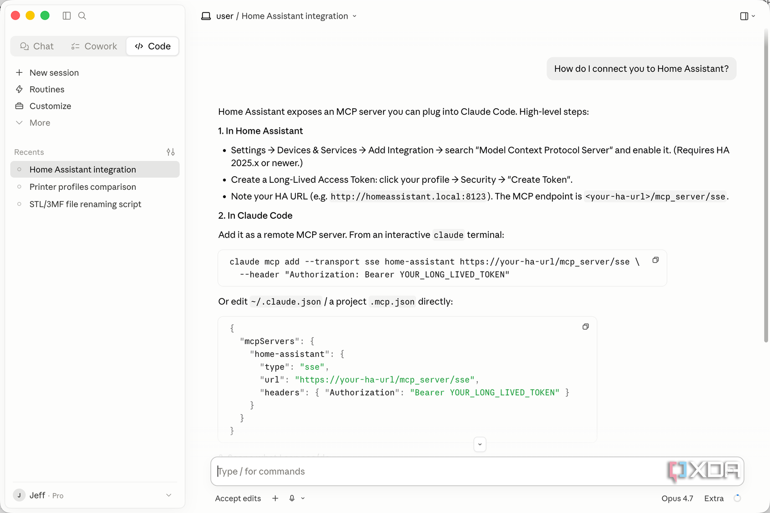Viewport: 770px width, 513px height.
Task: Open Home Assistant integration session
Action: click(x=95, y=170)
